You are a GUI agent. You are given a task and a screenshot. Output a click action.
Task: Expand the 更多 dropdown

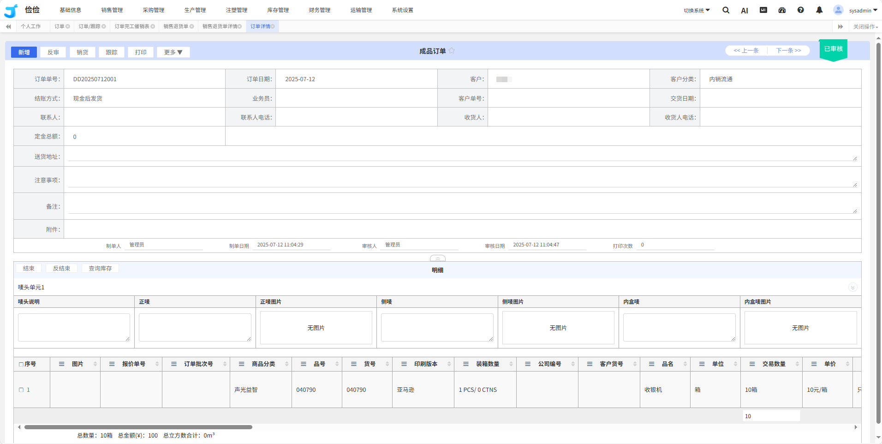click(x=173, y=52)
